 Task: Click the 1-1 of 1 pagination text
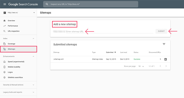coord(152,66)
